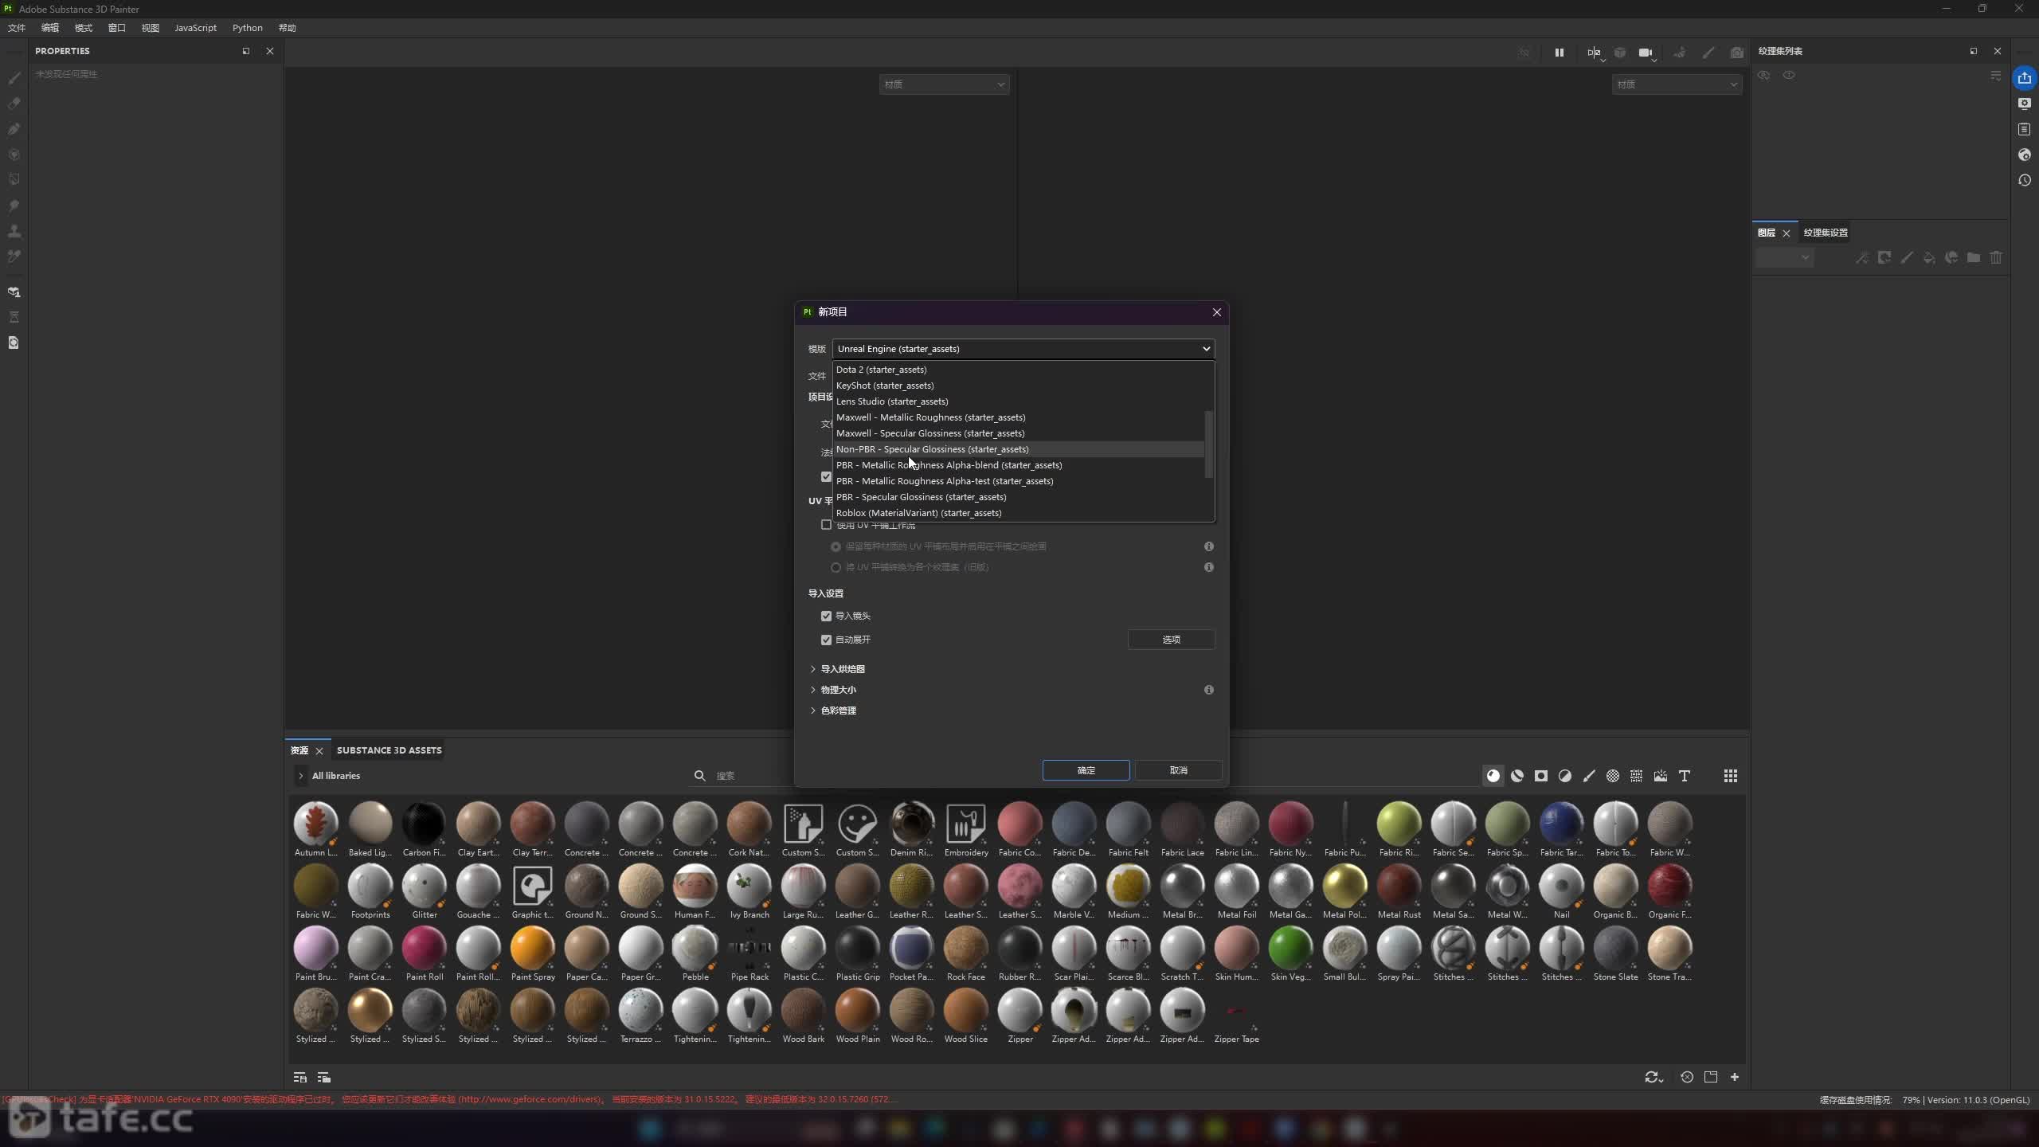Choose PBR - Specular Glossiness template option
This screenshot has width=2039, height=1147.
[921, 497]
